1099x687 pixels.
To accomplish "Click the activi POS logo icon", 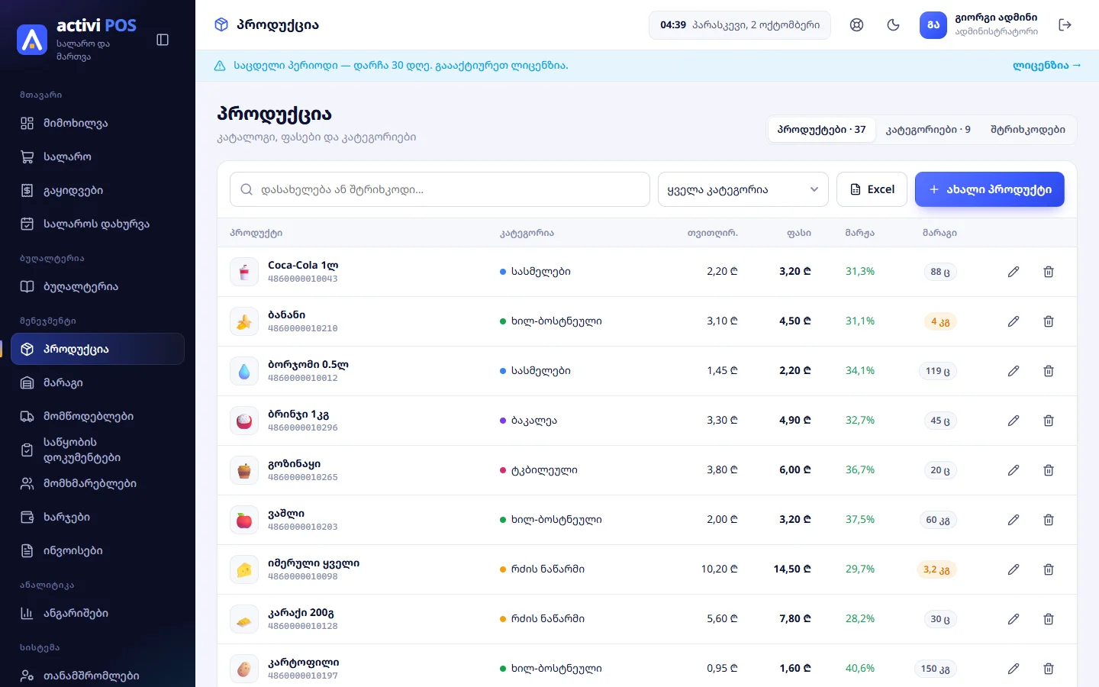I will tap(32, 40).
